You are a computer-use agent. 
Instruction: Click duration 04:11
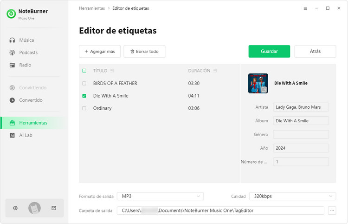coord(194,96)
